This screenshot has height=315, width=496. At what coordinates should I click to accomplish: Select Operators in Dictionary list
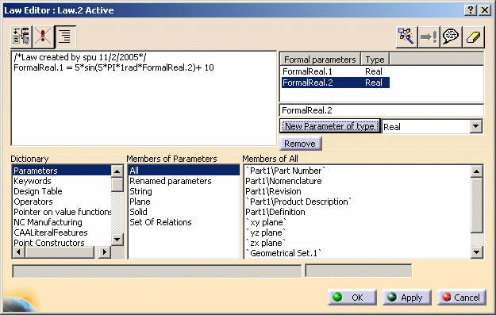62,202
